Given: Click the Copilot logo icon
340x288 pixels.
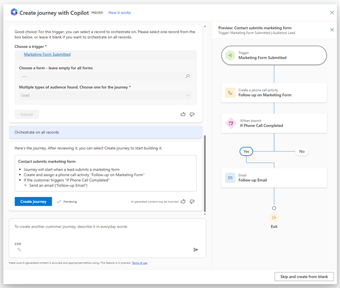Looking at the screenshot, I should (14, 12).
